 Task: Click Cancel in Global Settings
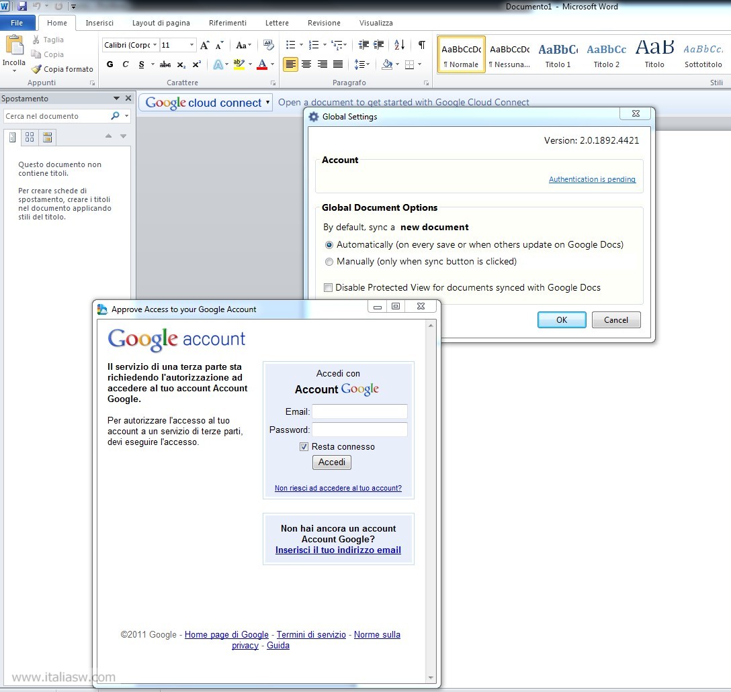point(616,320)
